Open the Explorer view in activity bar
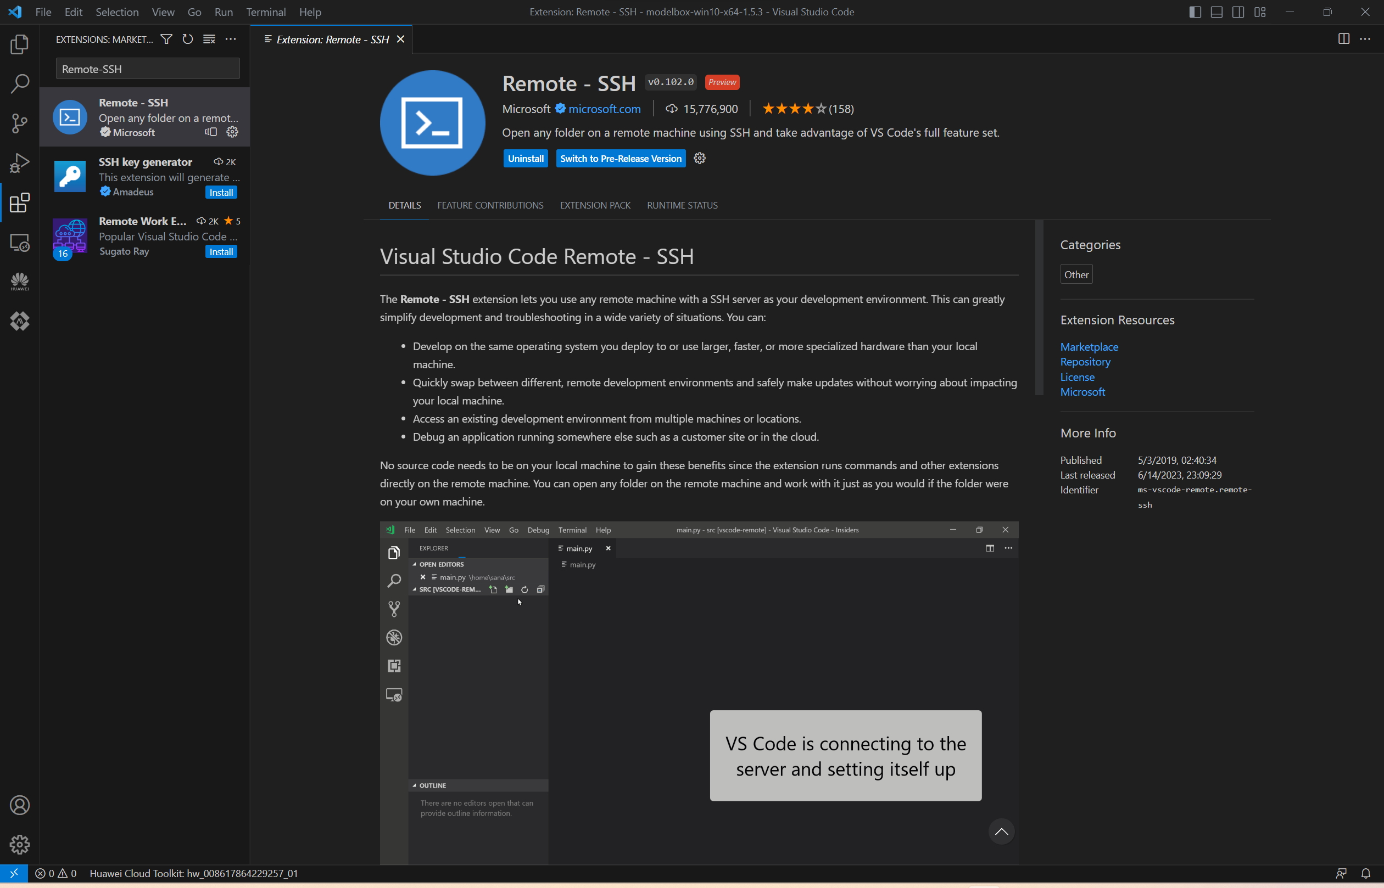Screen dimensions: 1384x888 point(20,44)
